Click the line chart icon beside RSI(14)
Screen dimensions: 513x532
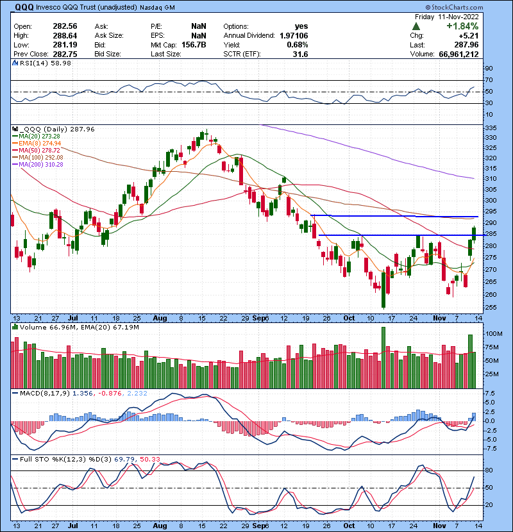click(x=15, y=63)
